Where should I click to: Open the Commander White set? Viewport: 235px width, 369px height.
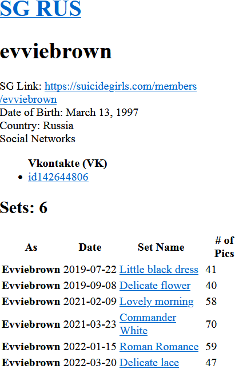148,324
